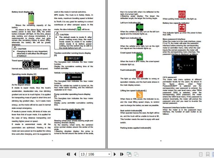
Task: Click the colored SPE operating mode image
Action: tap(31, 80)
